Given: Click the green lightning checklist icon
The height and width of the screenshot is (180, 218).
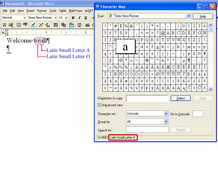Looking at the screenshot, I should pos(47,25).
